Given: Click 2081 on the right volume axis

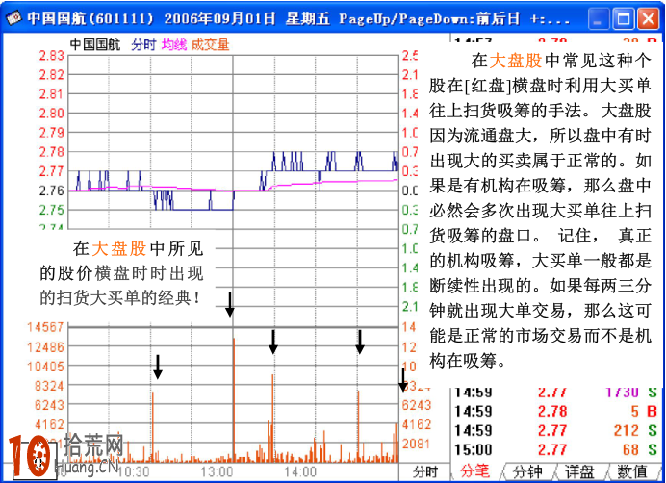Looking at the screenshot, I should [416, 444].
